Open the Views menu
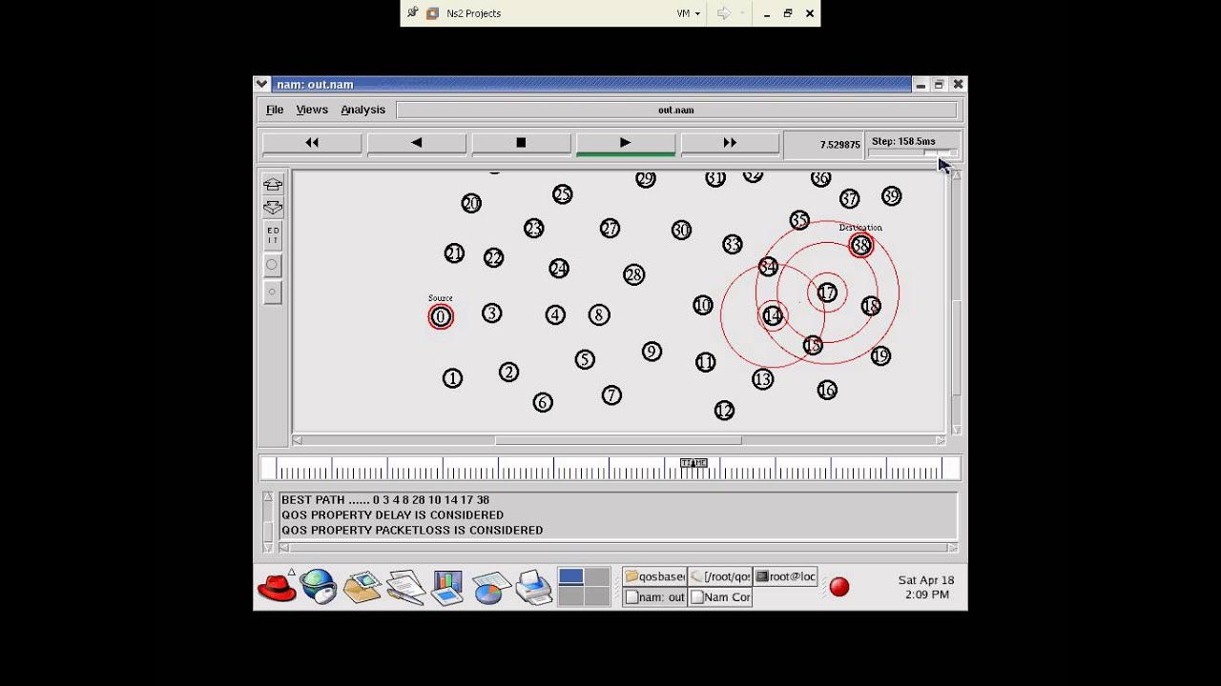This screenshot has height=686, width=1221. coord(312,110)
